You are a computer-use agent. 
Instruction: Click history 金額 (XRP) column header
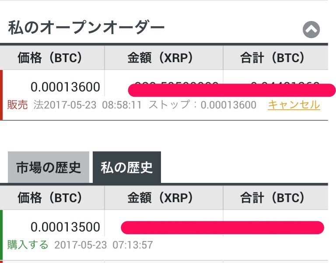164,197
